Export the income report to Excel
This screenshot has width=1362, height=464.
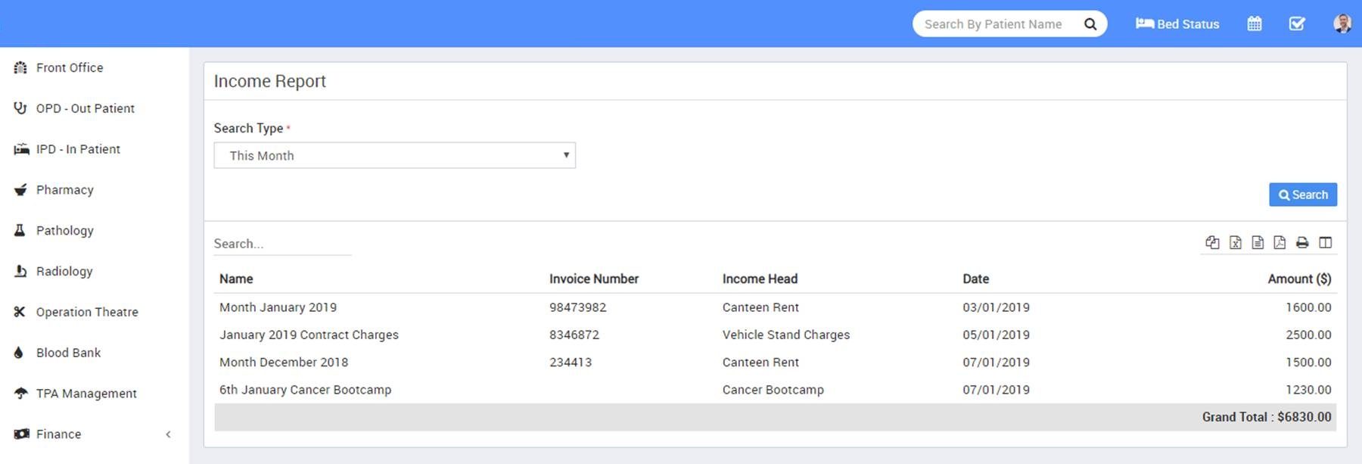[x=1235, y=243]
